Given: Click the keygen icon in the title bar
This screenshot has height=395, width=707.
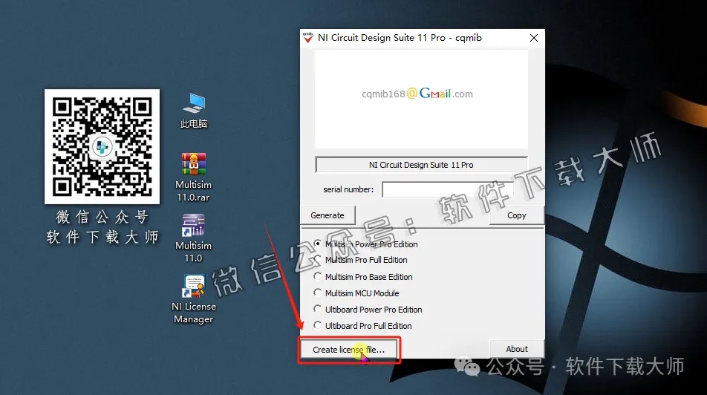Looking at the screenshot, I should pos(307,38).
